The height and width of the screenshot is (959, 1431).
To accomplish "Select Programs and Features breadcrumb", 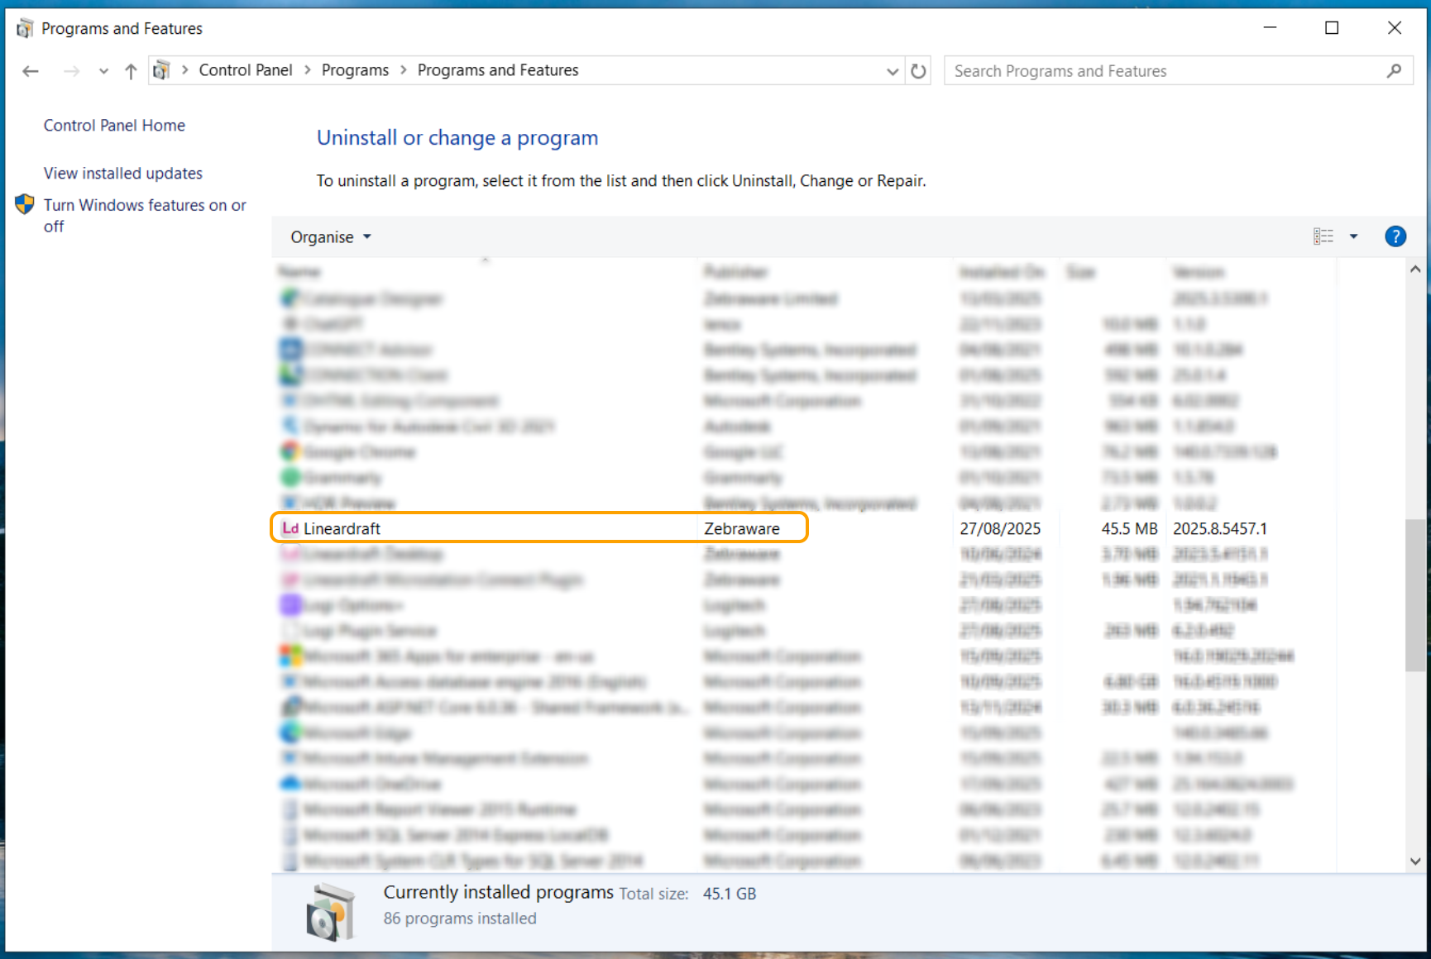I will (498, 70).
